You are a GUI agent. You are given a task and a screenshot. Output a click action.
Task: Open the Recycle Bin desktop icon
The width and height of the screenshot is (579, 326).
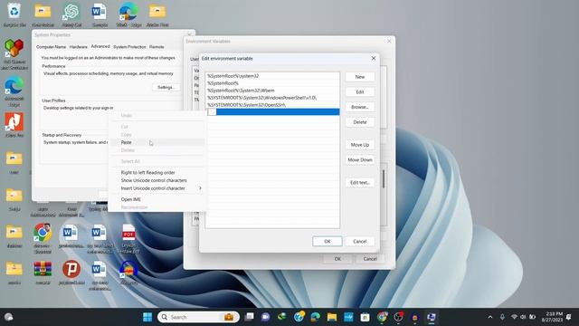[14, 14]
